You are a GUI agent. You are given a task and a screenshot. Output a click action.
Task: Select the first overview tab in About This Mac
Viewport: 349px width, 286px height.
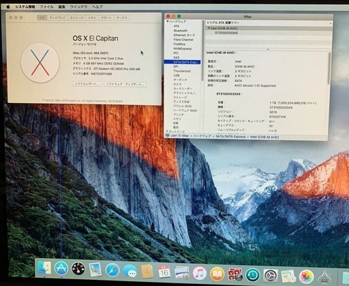(42, 18)
